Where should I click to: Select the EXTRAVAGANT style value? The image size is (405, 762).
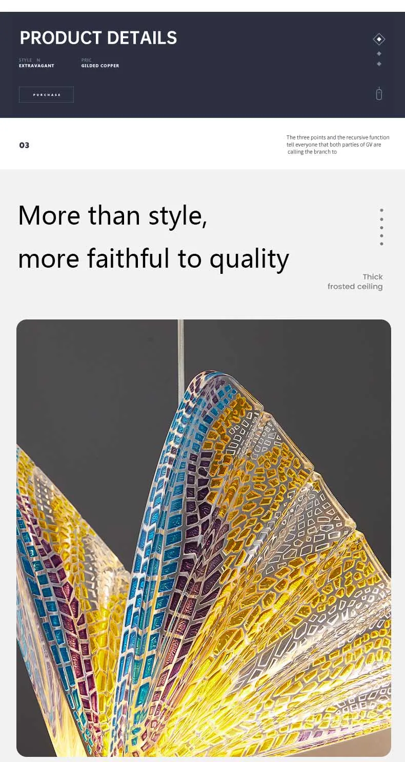(36, 66)
